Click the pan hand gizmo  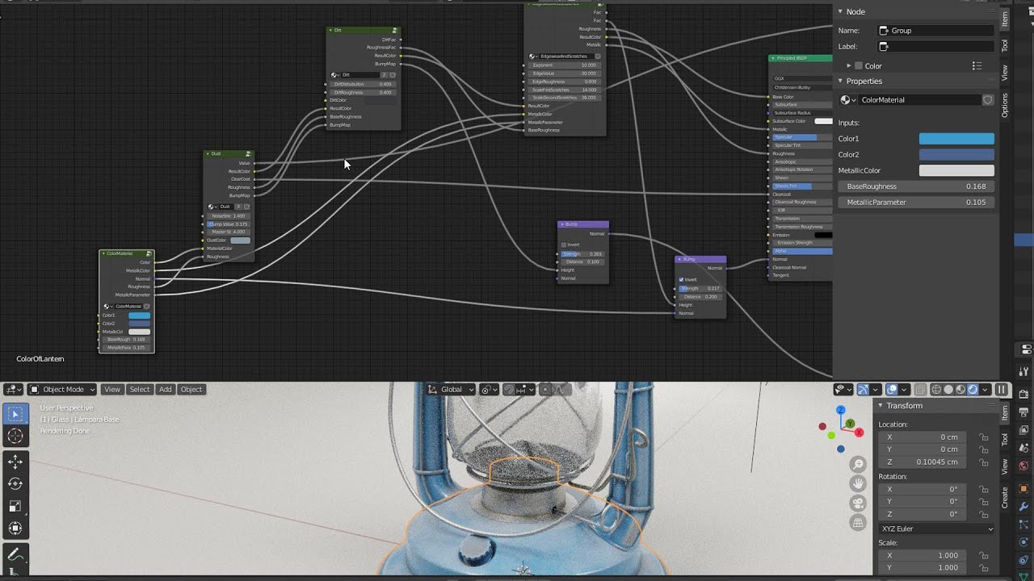858,483
